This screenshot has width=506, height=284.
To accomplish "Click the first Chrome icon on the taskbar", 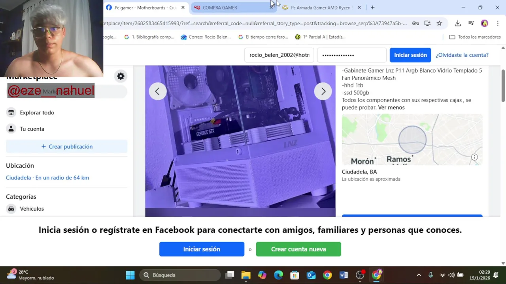I will pyautogui.click(x=327, y=275).
